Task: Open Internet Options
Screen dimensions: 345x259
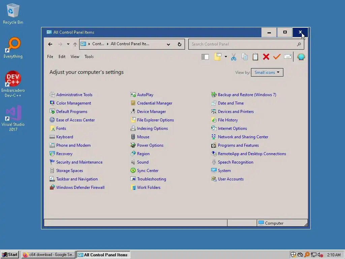Action: (232, 128)
